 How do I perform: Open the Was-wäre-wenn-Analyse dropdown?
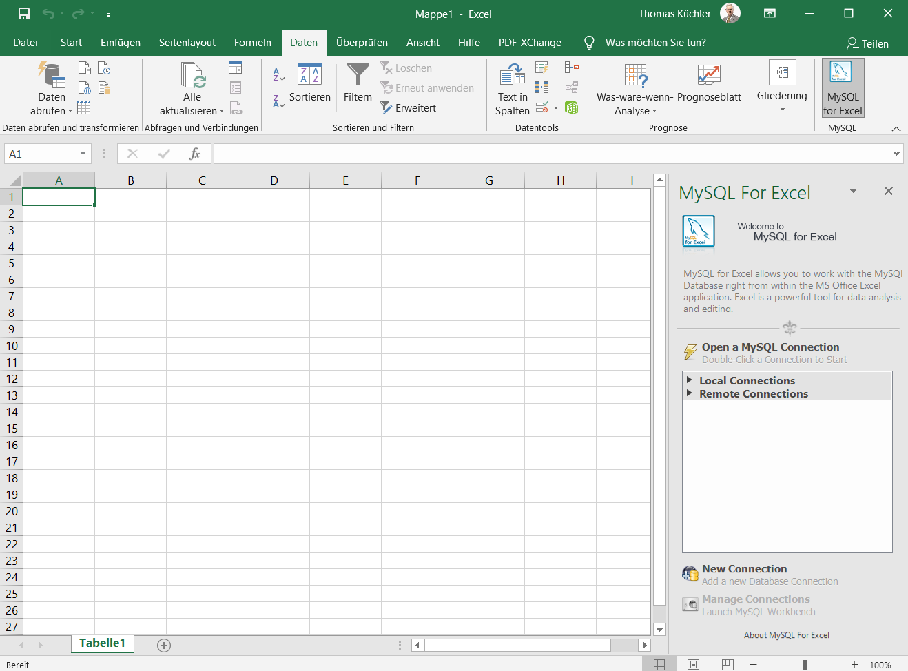coord(635,90)
